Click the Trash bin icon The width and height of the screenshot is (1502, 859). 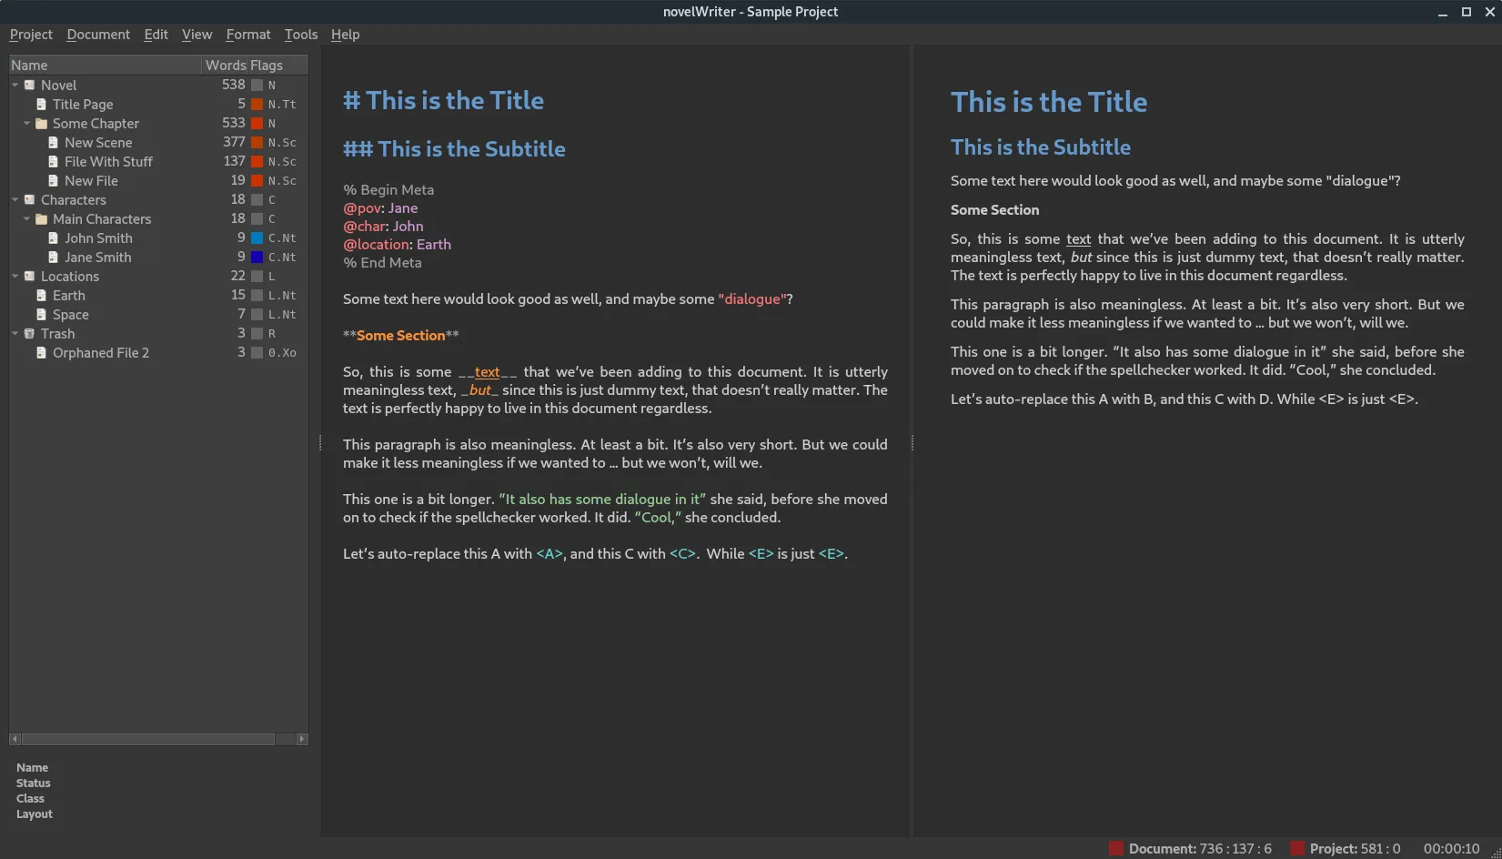pos(28,333)
